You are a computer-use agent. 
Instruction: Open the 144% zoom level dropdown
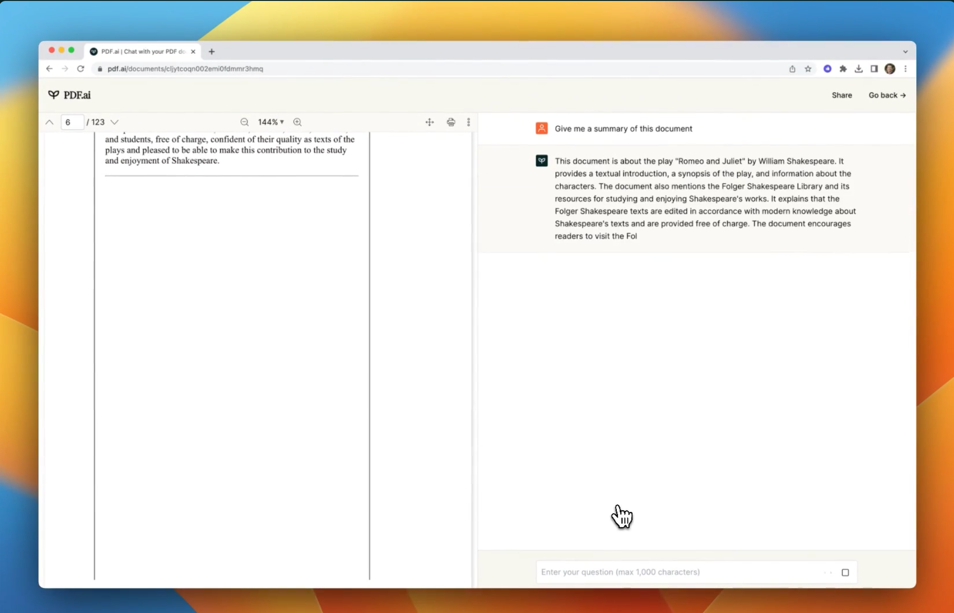(270, 122)
